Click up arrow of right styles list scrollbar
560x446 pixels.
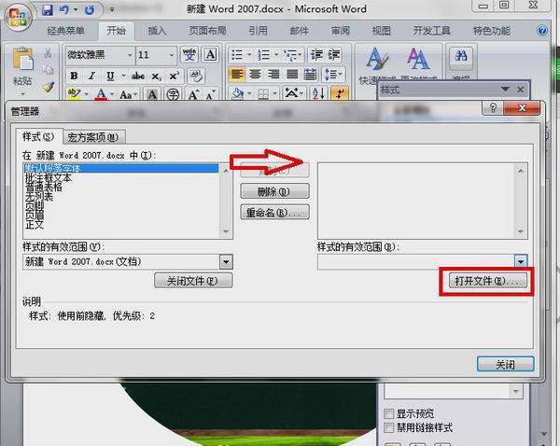521,171
